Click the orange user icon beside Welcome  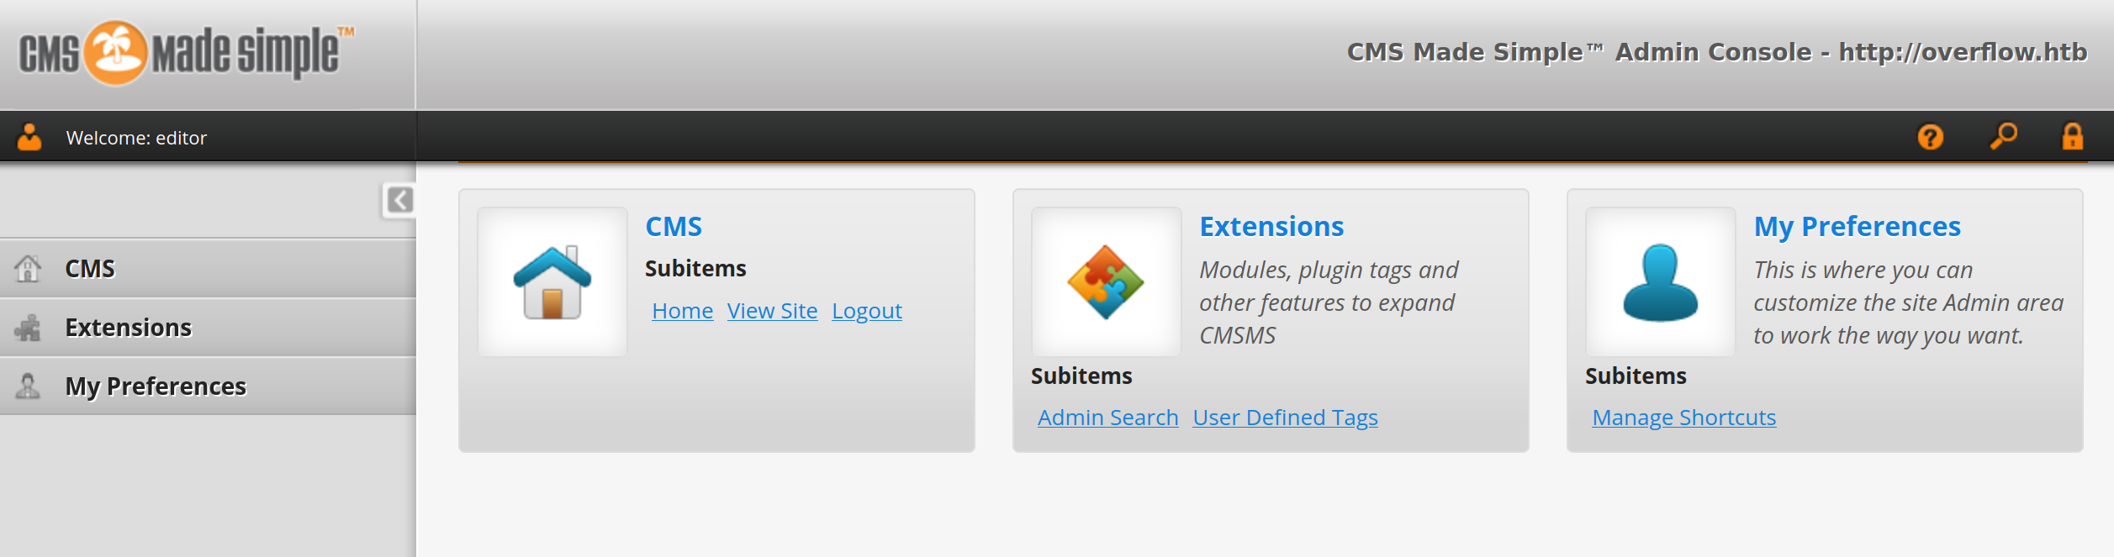[x=29, y=137]
